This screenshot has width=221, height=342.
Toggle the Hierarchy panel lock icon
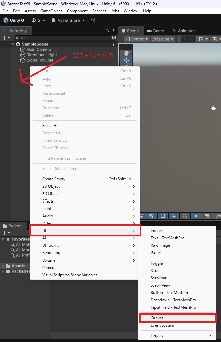107,31
